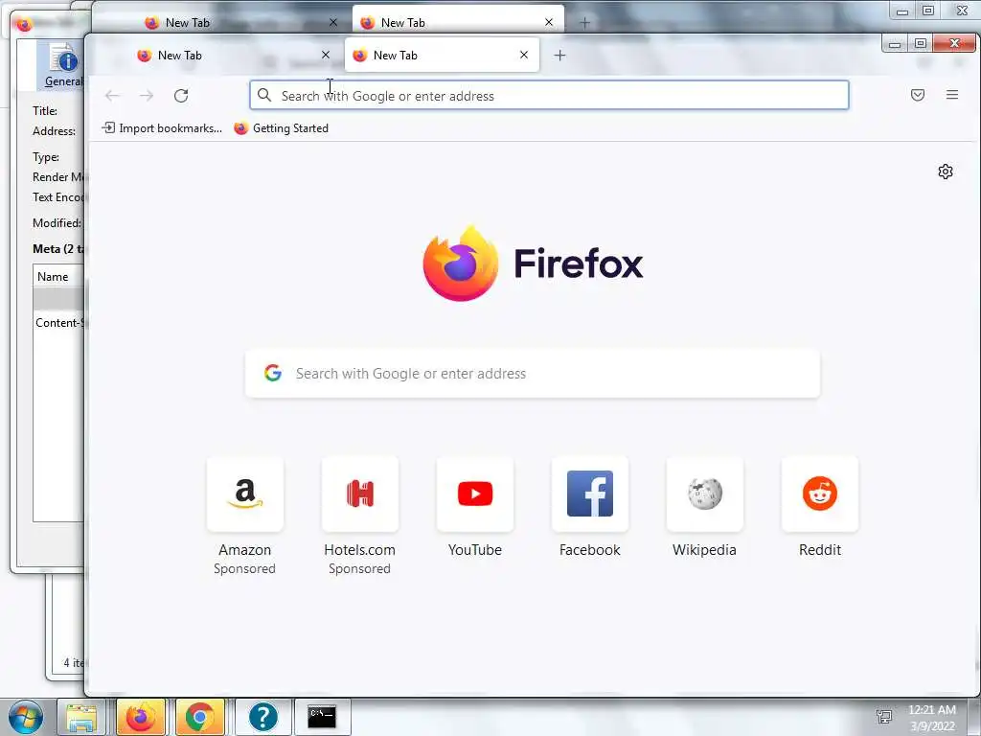This screenshot has height=736, width=981.
Task: Open new tab page personalize gear
Action: 946,172
